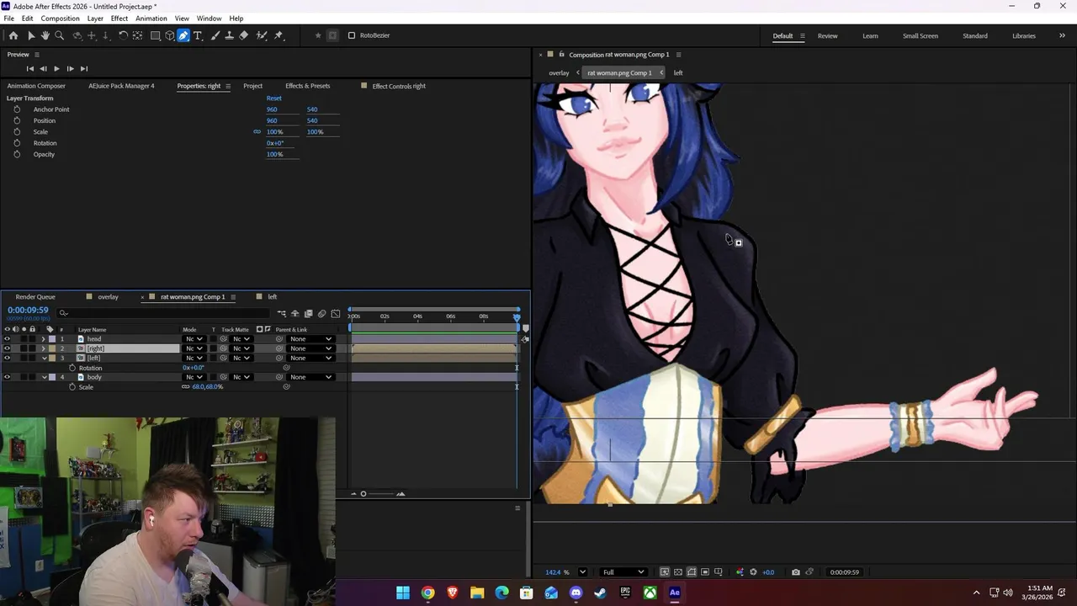Viewport: 1077px width, 606px height.
Task: Switch to Effects & Presets tab
Action: point(307,86)
